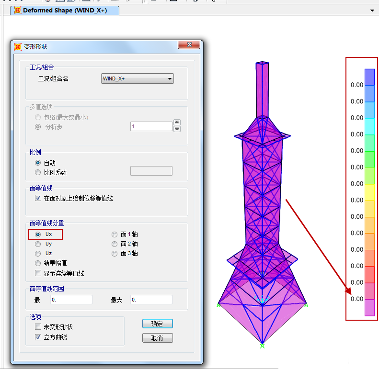Toggle the 未变形形状 checkbox
This screenshot has width=379, height=369.
(38, 327)
